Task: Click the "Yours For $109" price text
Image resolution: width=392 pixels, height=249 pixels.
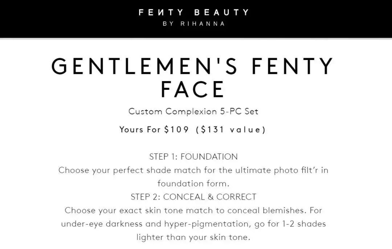Action: [154, 130]
